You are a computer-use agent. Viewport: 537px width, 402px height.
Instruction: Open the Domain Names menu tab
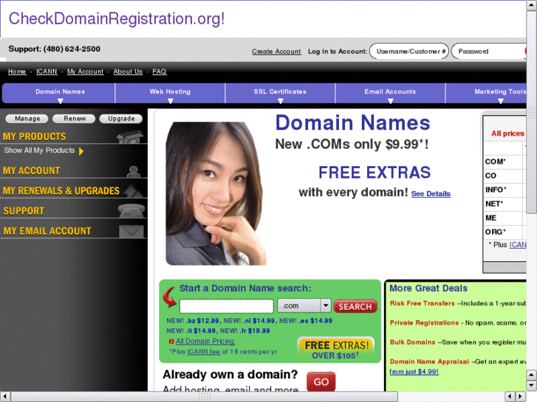[58, 93]
